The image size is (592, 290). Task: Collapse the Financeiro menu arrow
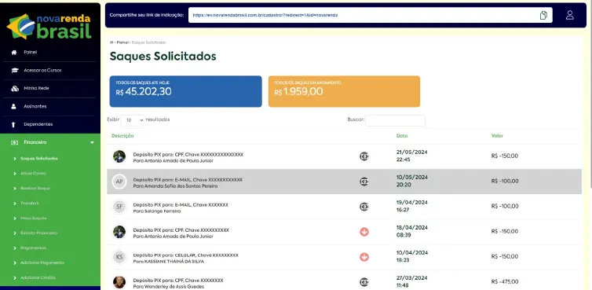[92, 142]
